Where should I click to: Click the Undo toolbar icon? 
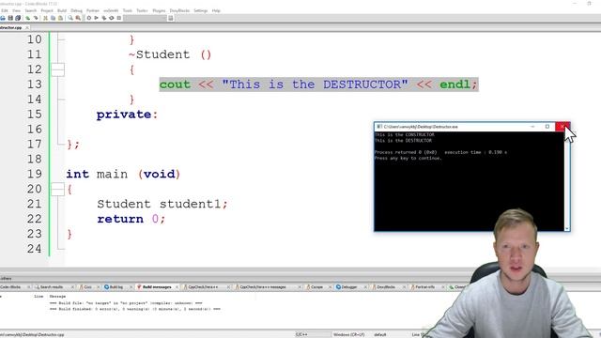(x=27, y=18)
